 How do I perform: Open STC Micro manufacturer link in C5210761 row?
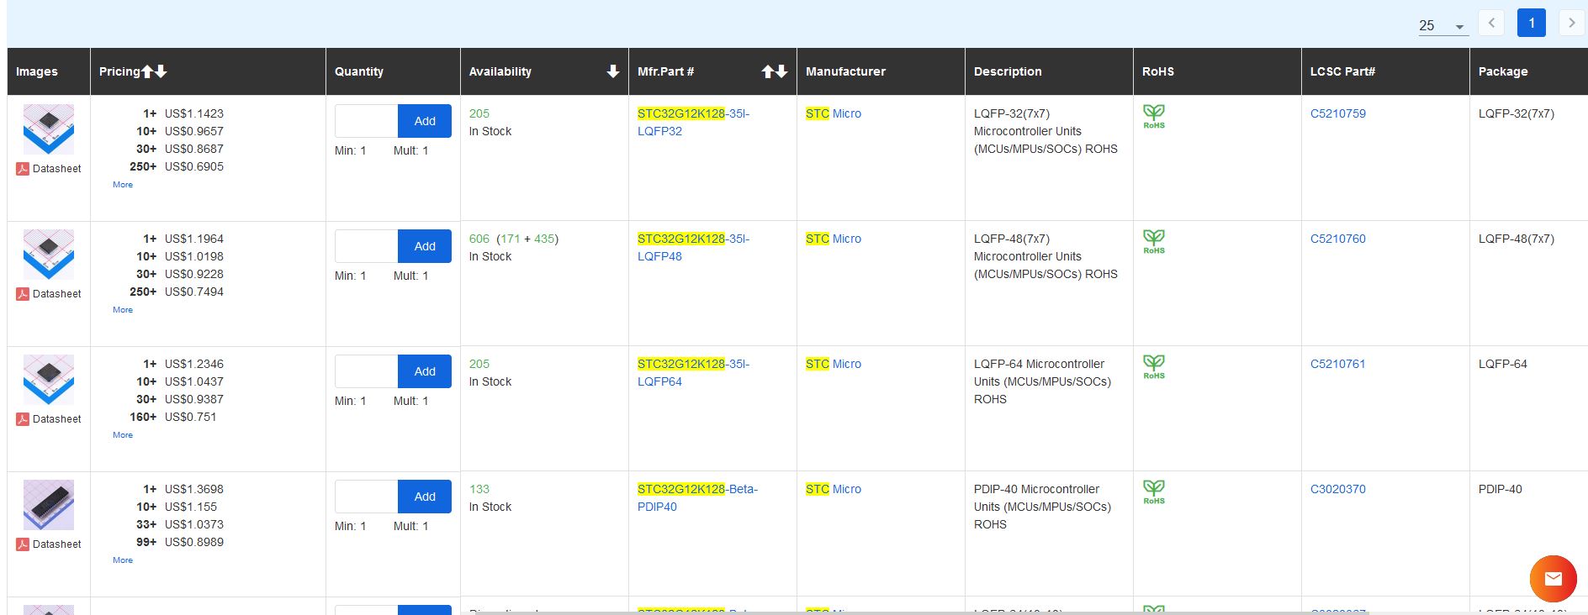(x=834, y=364)
